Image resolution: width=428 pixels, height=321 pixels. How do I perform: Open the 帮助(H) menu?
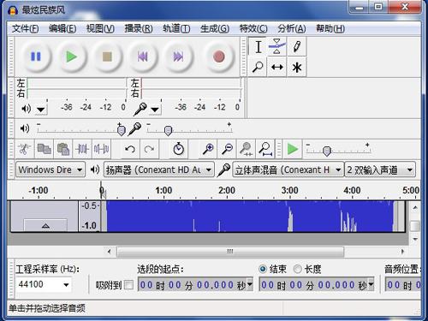(330, 28)
